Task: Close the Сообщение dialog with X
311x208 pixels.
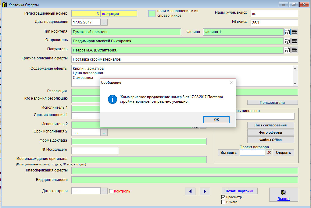Action: click(x=231, y=83)
